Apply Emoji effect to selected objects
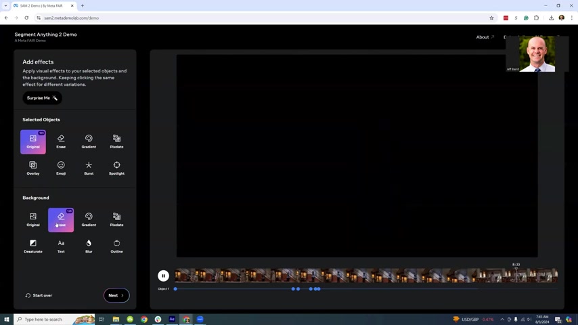This screenshot has width=578, height=325. pyautogui.click(x=61, y=167)
